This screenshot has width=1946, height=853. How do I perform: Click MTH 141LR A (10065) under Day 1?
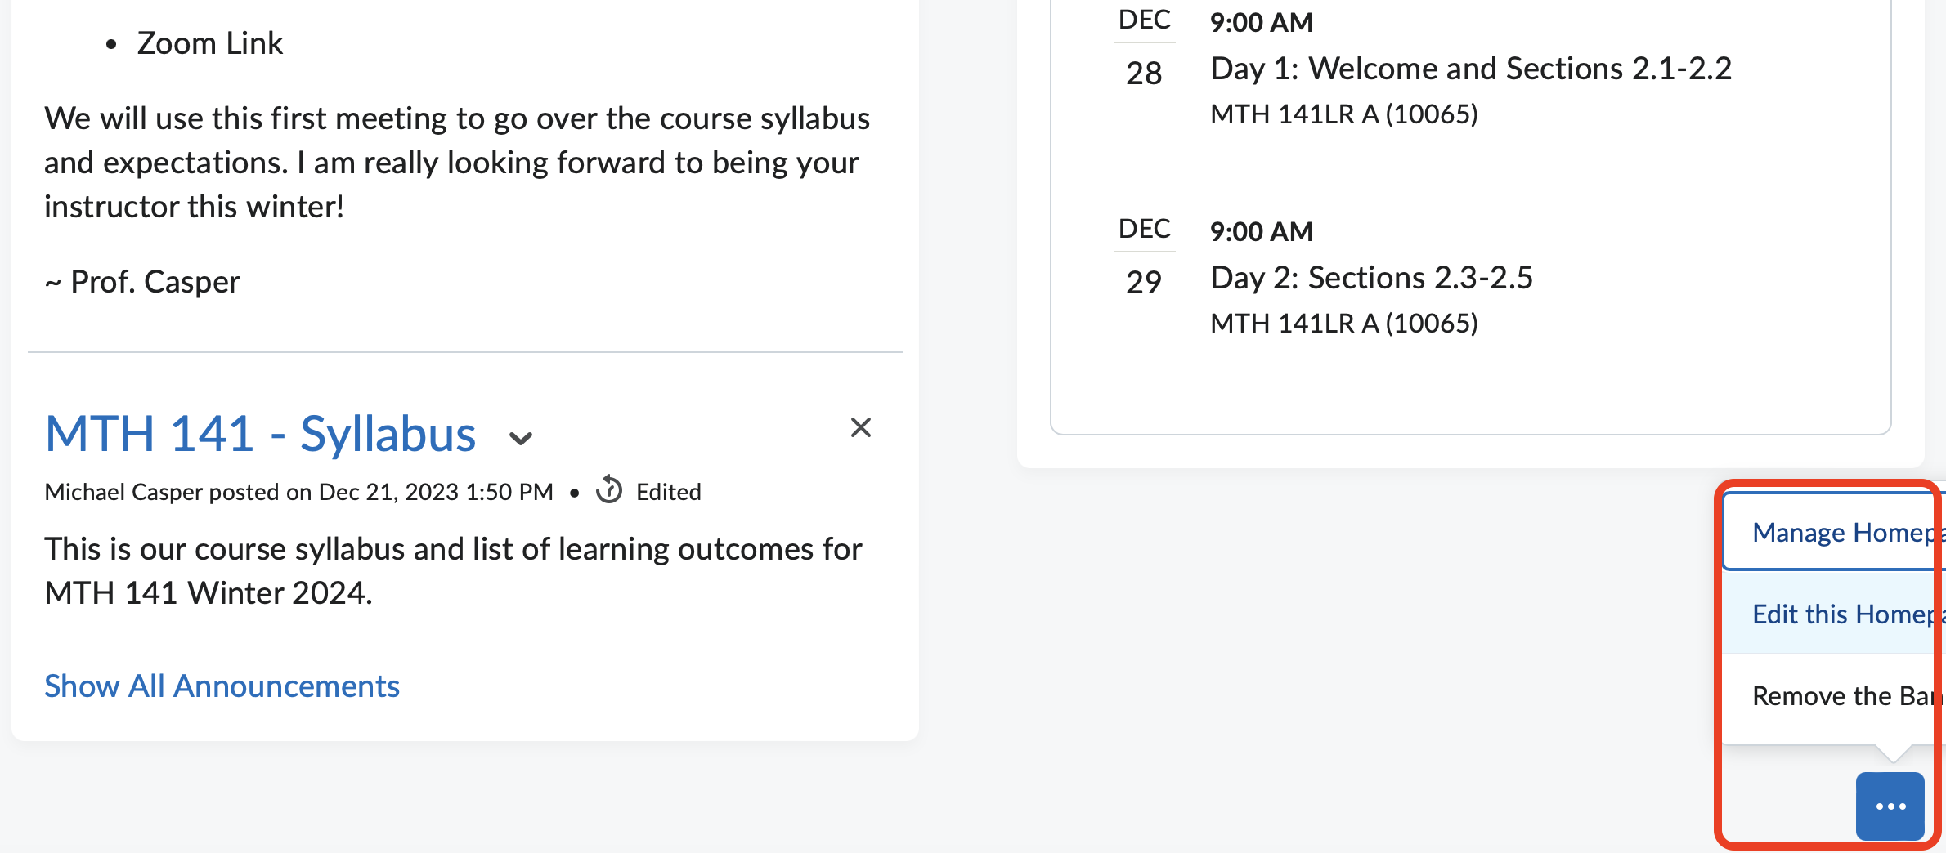(x=1343, y=114)
